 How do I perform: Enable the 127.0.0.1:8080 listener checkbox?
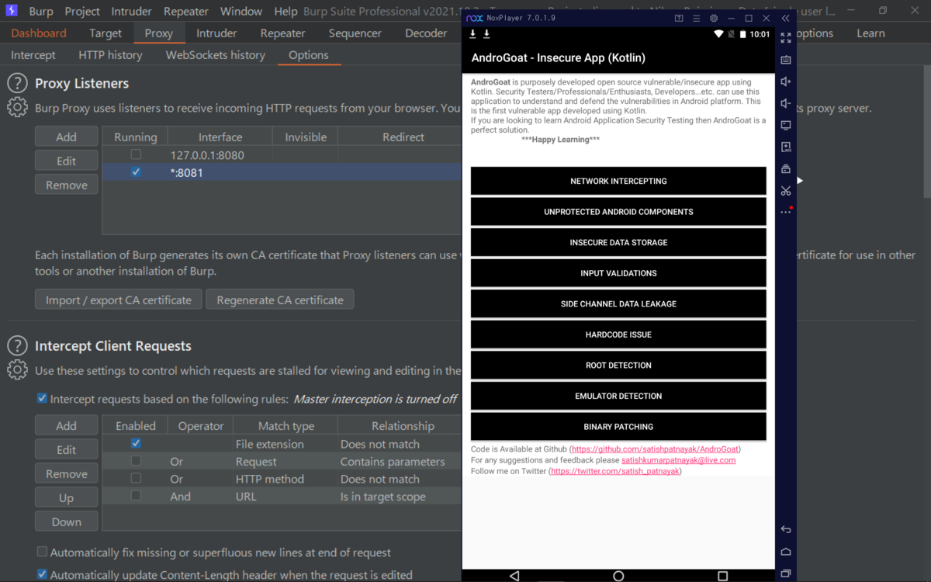pyautogui.click(x=136, y=154)
